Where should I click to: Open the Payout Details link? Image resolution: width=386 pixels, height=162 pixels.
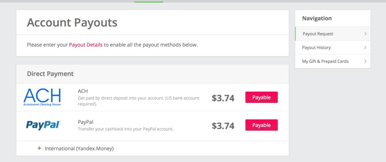(86, 45)
